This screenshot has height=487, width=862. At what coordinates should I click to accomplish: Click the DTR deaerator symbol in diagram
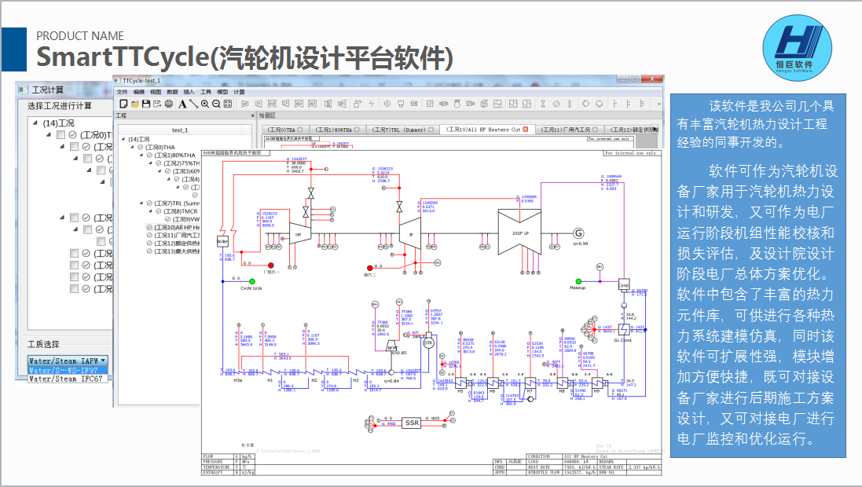tap(428, 343)
